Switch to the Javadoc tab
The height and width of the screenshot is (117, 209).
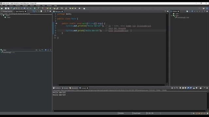[x=65, y=88]
